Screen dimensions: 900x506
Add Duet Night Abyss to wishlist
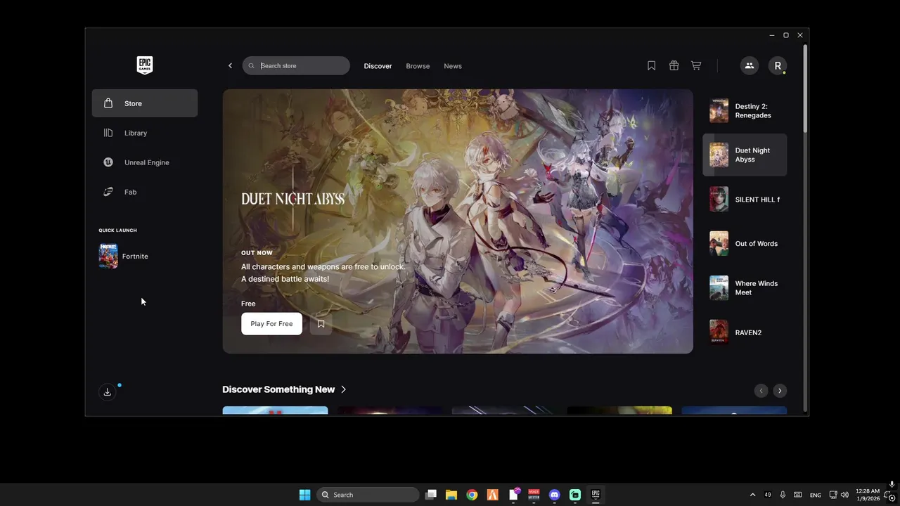pos(321,324)
